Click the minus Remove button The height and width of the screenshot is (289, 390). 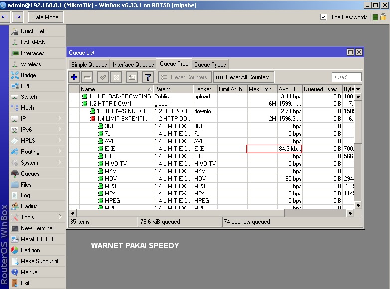(x=87, y=77)
